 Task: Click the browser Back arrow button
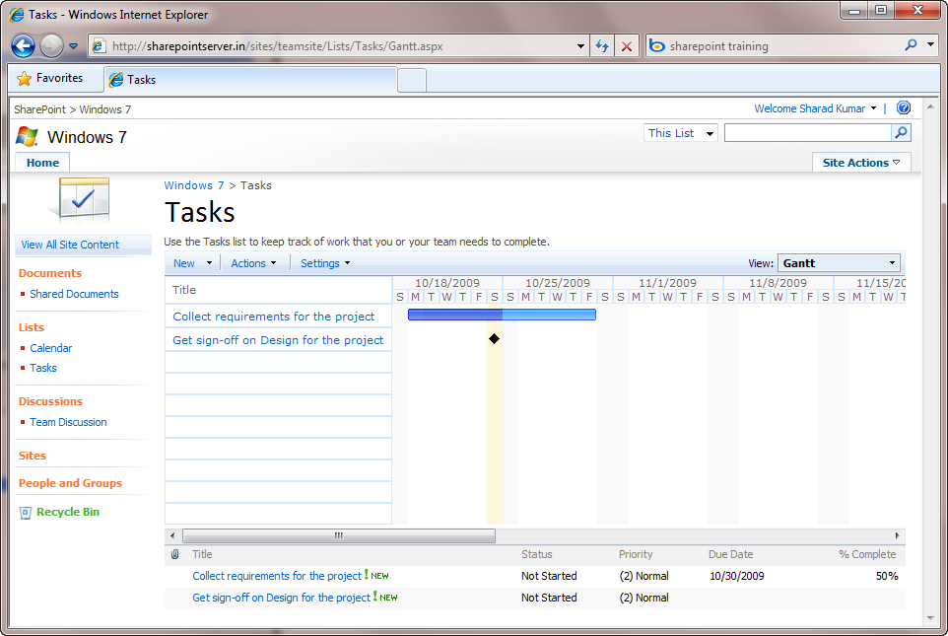[x=23, y=46]
